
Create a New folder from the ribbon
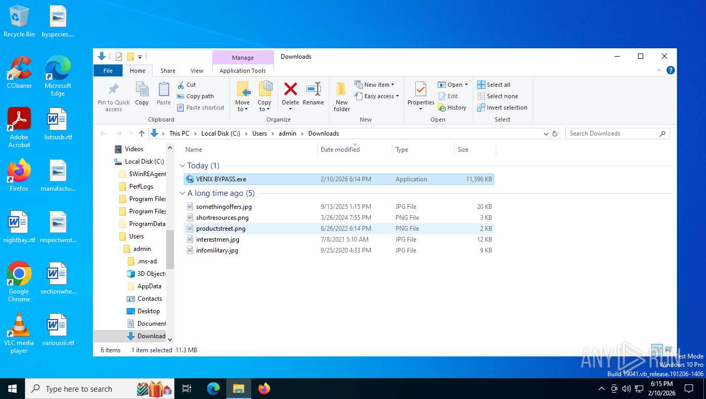pyautogui.click(x=342, y=97)
